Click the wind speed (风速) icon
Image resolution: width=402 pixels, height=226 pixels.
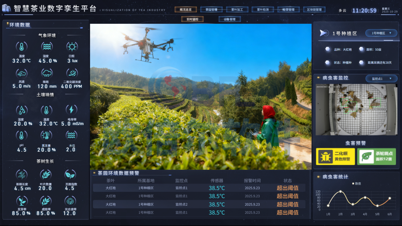pyautogui.click(x=22, y=73)
